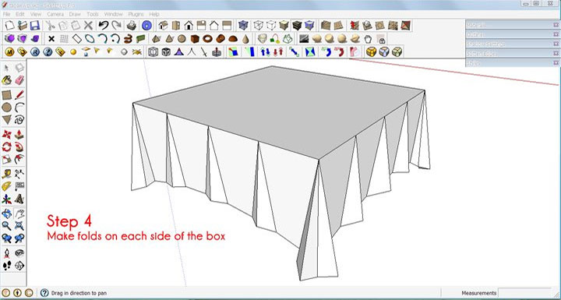Undo the last action

click(x=104, y=26)
